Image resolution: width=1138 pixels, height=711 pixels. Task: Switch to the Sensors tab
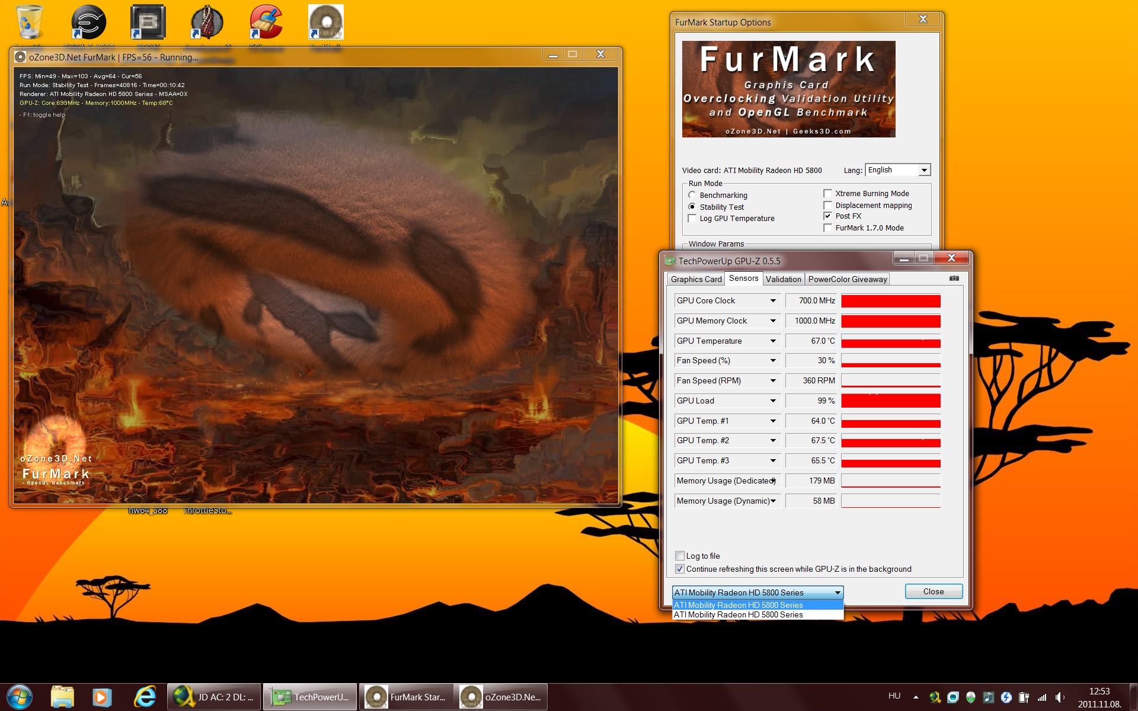[x=743, y=278]
